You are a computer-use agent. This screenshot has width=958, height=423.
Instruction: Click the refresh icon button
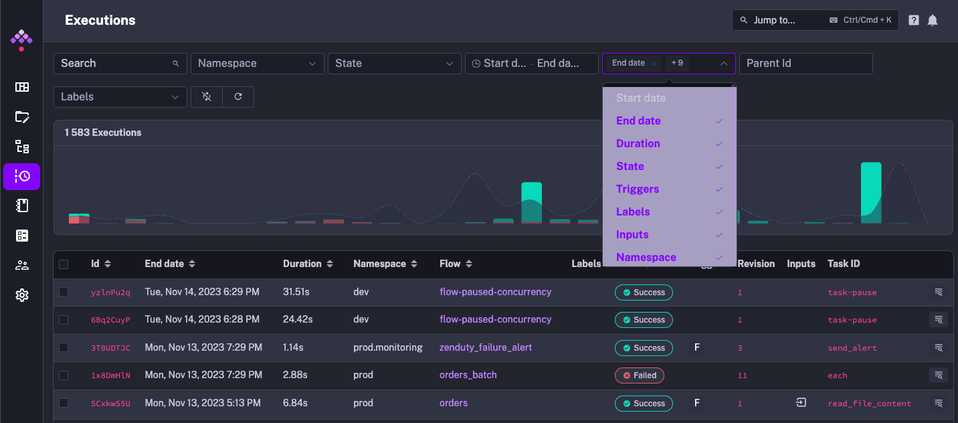tap(238, 97)
